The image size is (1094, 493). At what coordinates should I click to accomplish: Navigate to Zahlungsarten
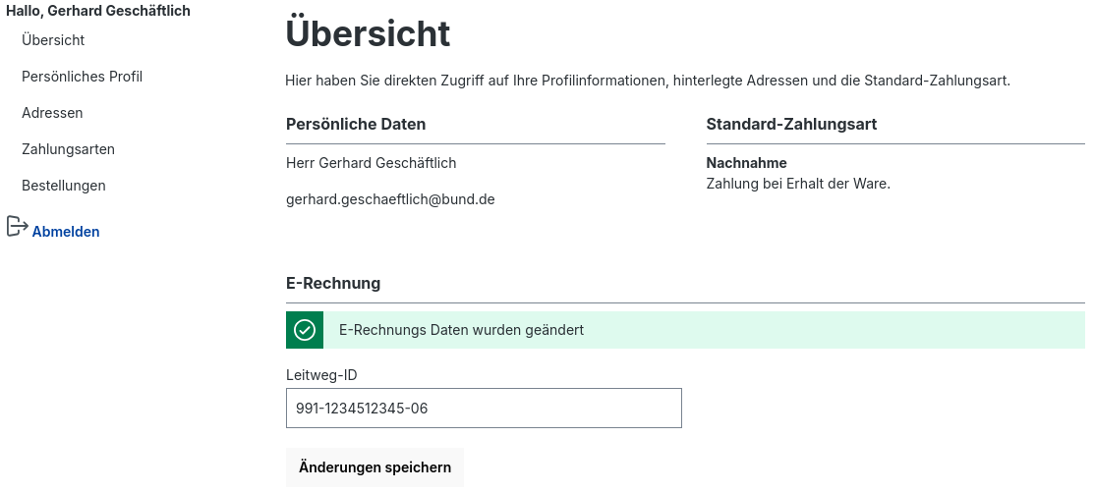coord(68,149)
